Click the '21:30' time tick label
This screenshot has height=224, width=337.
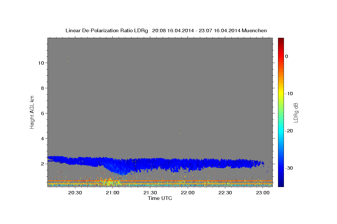tap(150, 193)
